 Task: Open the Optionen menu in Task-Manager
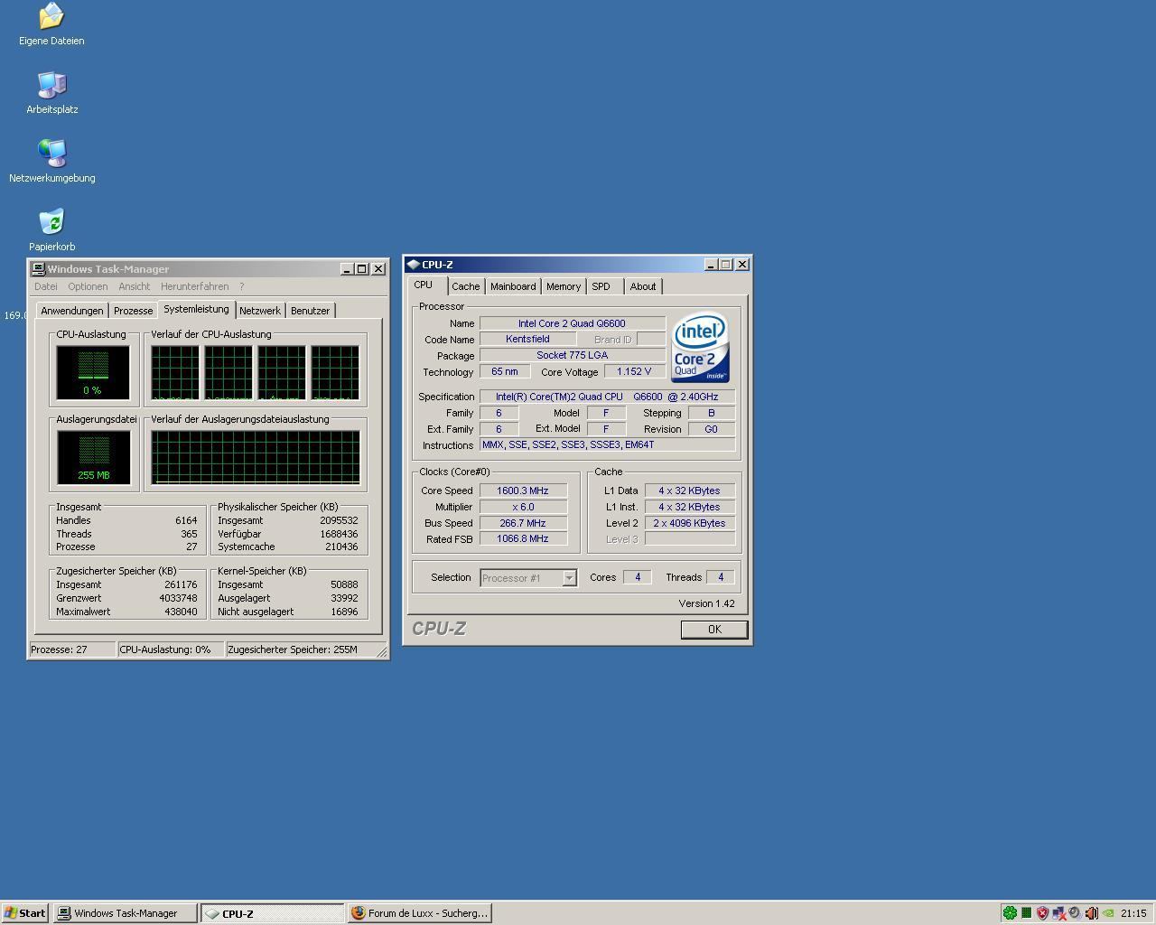point(88,286)
